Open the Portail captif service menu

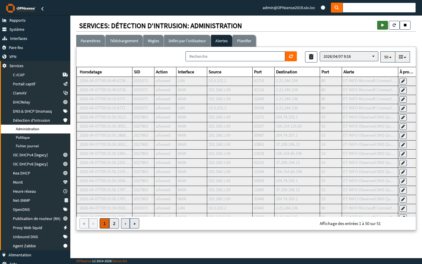tap(36, 84)
